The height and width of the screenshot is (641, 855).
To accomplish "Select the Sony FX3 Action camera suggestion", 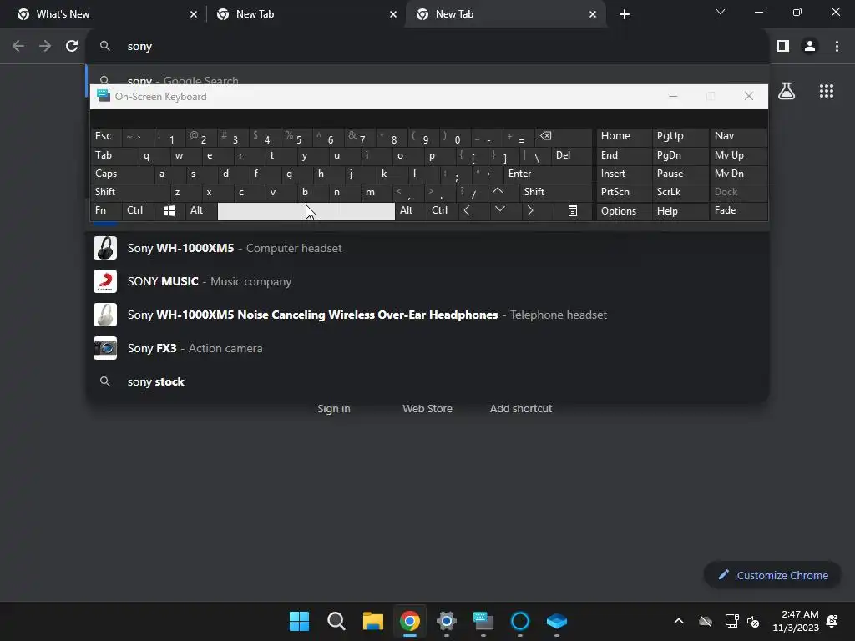I will [x=427, y=348].
